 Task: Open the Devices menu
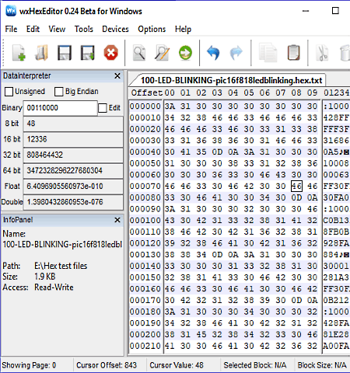[115, 29]
